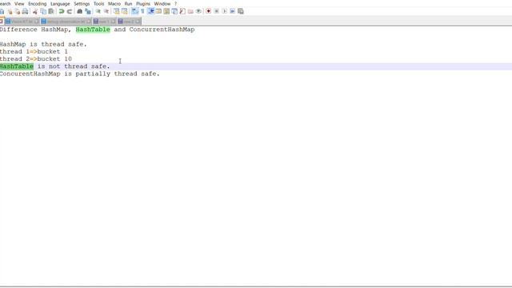
Task: Run macro multiple times icon
Action: [x=233, y=11]
